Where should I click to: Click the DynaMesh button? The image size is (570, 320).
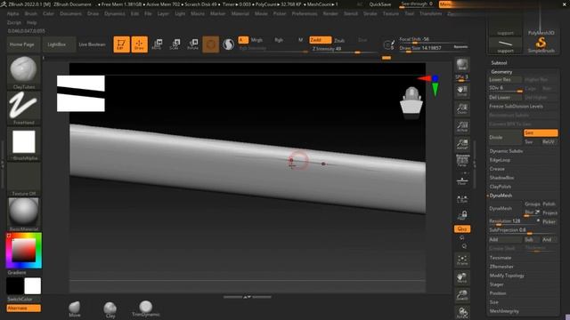coord(505,208)
